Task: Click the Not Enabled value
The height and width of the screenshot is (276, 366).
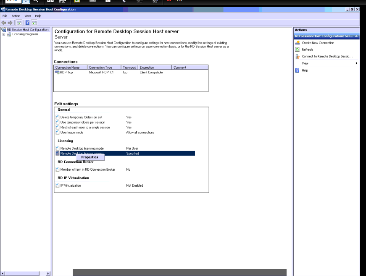Action: (134, 186)
